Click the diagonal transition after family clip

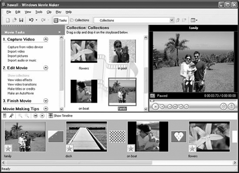56,137
